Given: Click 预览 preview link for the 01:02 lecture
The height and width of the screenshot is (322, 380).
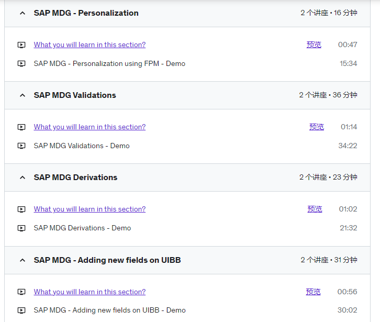Looking at the screenshot, I should tap(315, 209).
